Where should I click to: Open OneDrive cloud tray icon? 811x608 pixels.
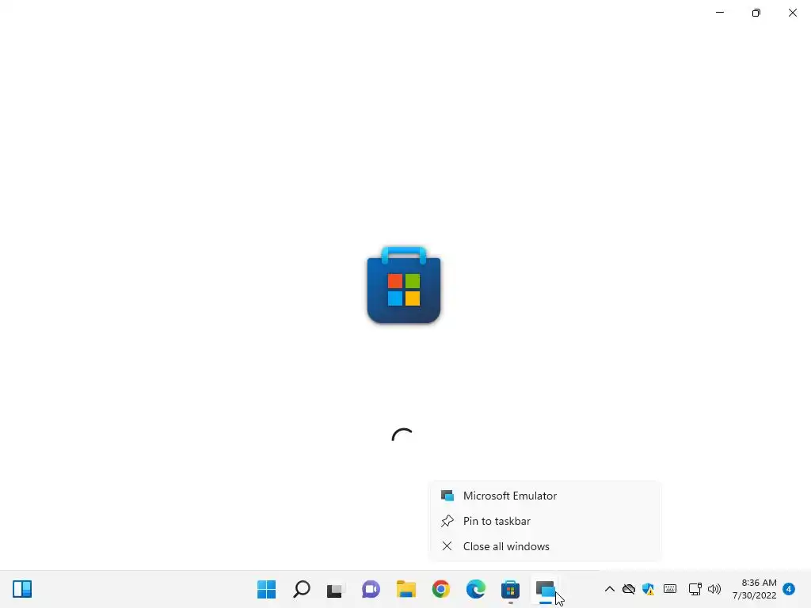(x=628, y=589)
